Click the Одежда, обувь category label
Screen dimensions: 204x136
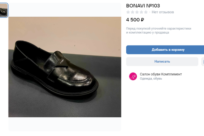point(151,79)
